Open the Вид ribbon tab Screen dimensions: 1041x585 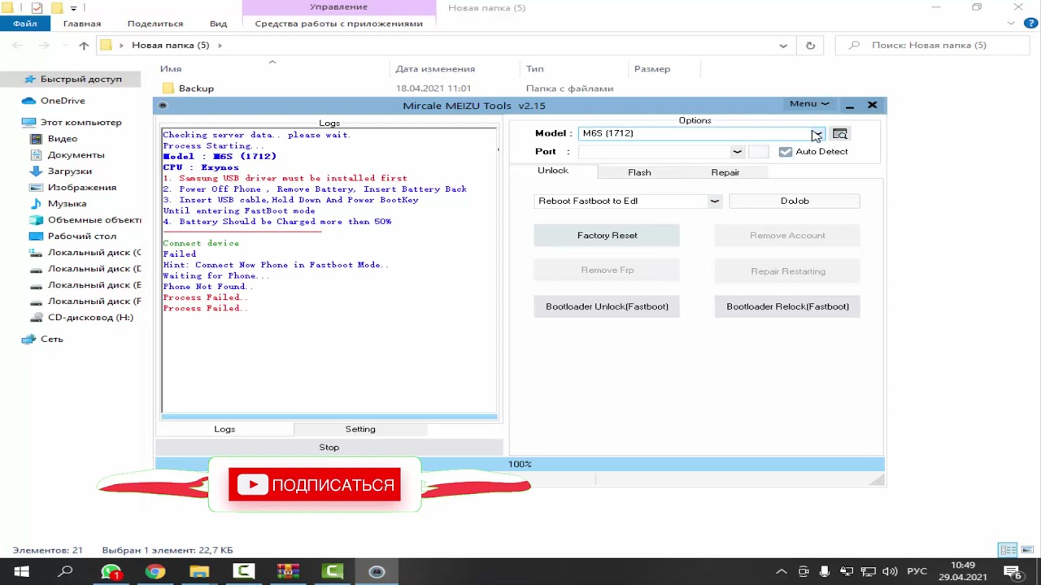click(x=218, y=24)
